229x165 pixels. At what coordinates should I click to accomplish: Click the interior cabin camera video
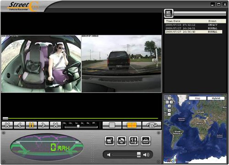41,64
